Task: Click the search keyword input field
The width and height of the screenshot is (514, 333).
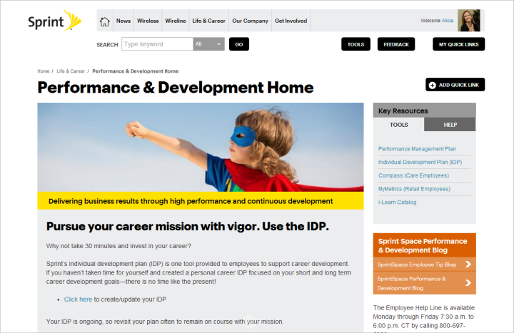Action: 157,44
